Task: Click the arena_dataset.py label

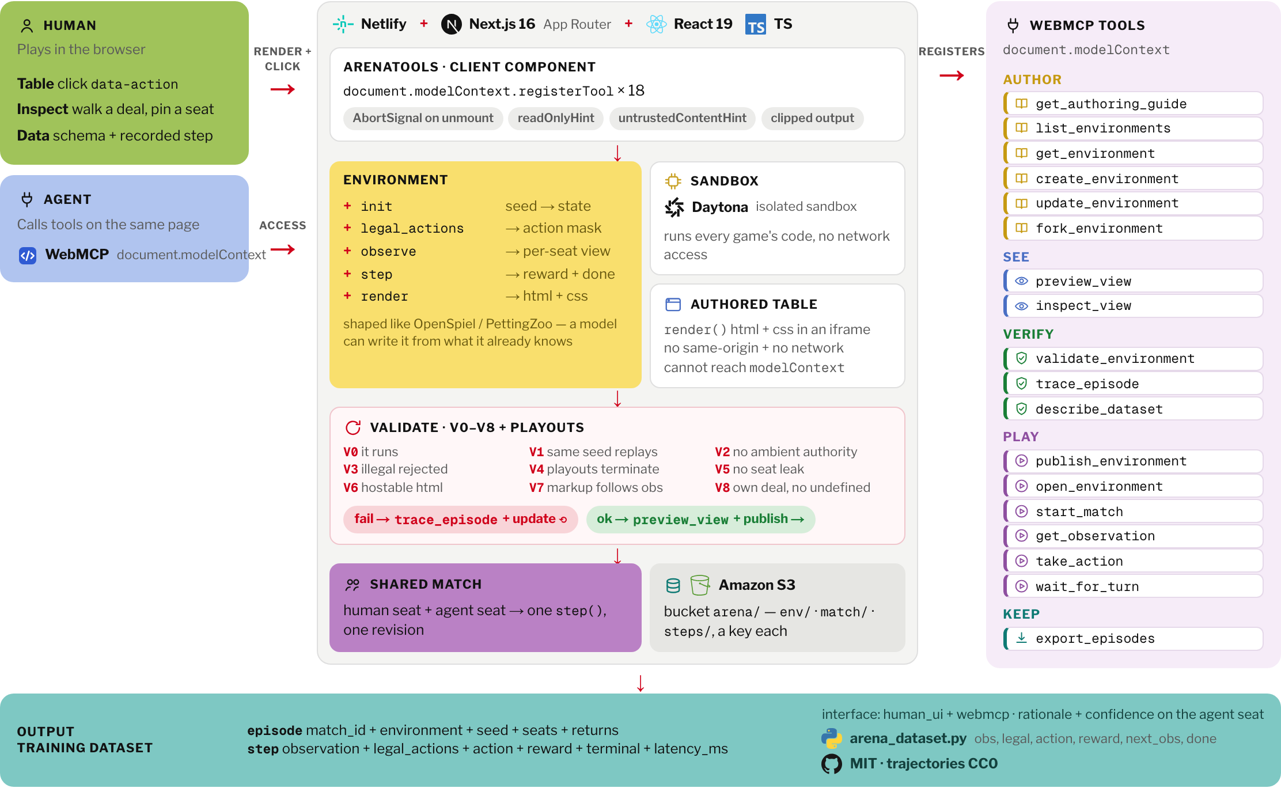Action: [x=908, y=738]
